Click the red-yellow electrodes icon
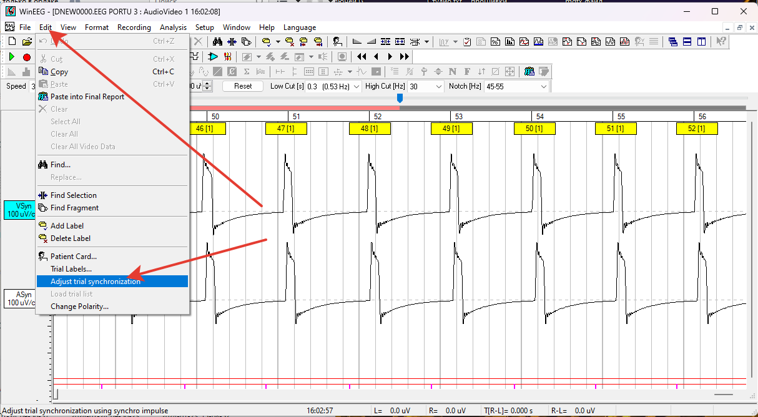758x417 pixels. tap(227, 57)
